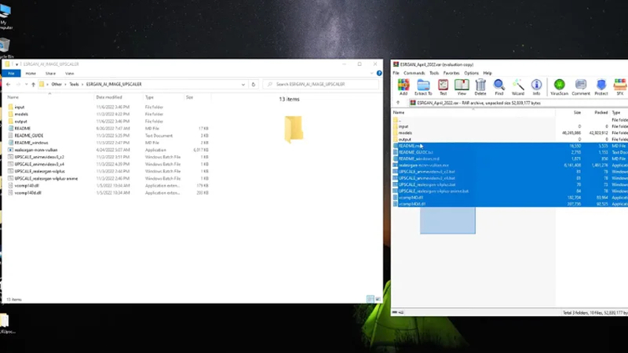The image size is (628, 353).
Task: Click the Info icon in WinRAR toolbar
Action: (536, 87)
